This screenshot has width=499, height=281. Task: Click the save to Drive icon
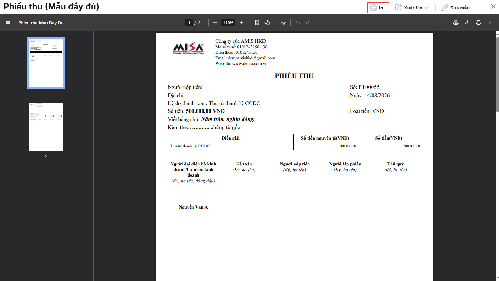click(x=456, y=22)
